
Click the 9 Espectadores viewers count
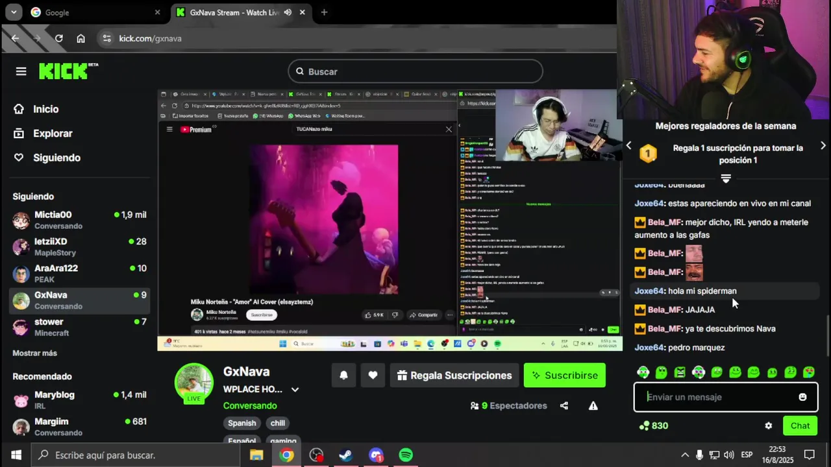pyautogui.click(x=508, y=405)
